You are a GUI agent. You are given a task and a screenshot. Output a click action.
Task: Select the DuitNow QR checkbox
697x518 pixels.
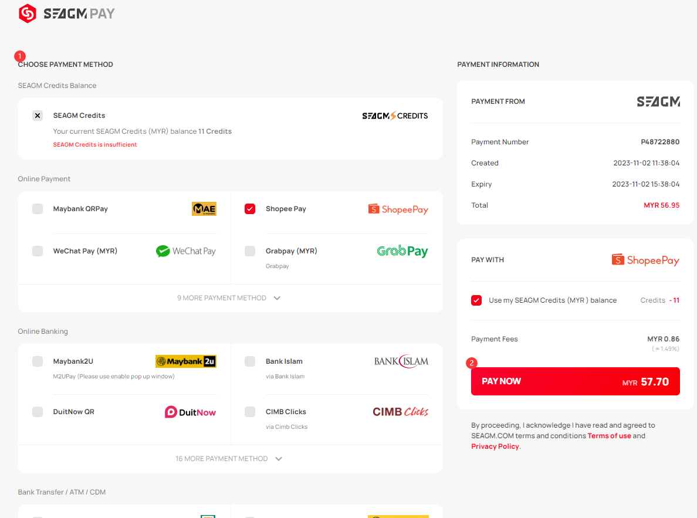tap(38, 412)
